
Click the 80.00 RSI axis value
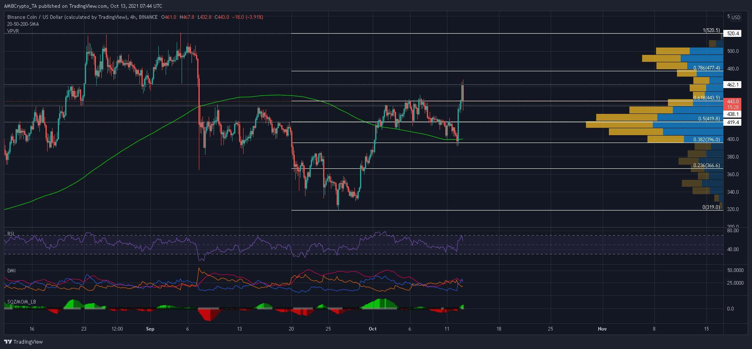click(733, 231)
